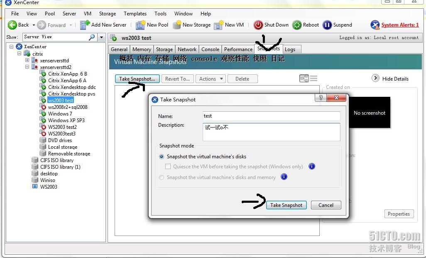The height and width of the screenshot is (258, 426).
Task: Click the Revert To... button
Action: click(x=177, y=79)
